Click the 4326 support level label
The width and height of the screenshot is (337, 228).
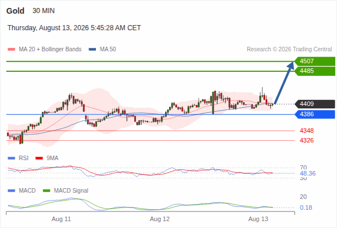307,140
